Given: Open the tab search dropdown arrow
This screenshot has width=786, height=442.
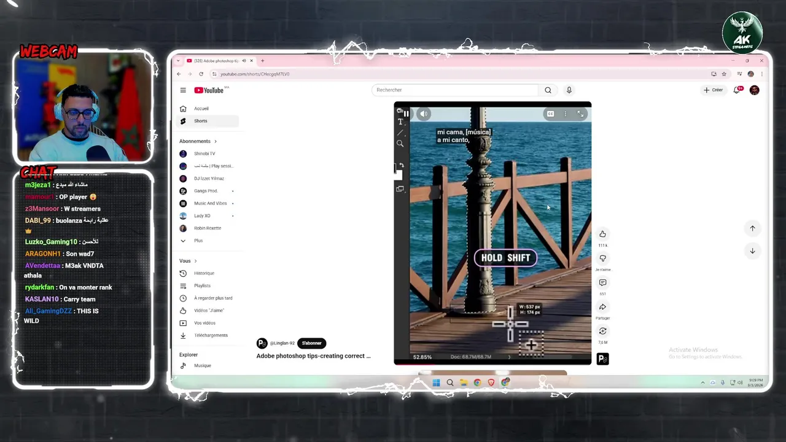Looking at the screenshot, I should click(x=179, y=61).
